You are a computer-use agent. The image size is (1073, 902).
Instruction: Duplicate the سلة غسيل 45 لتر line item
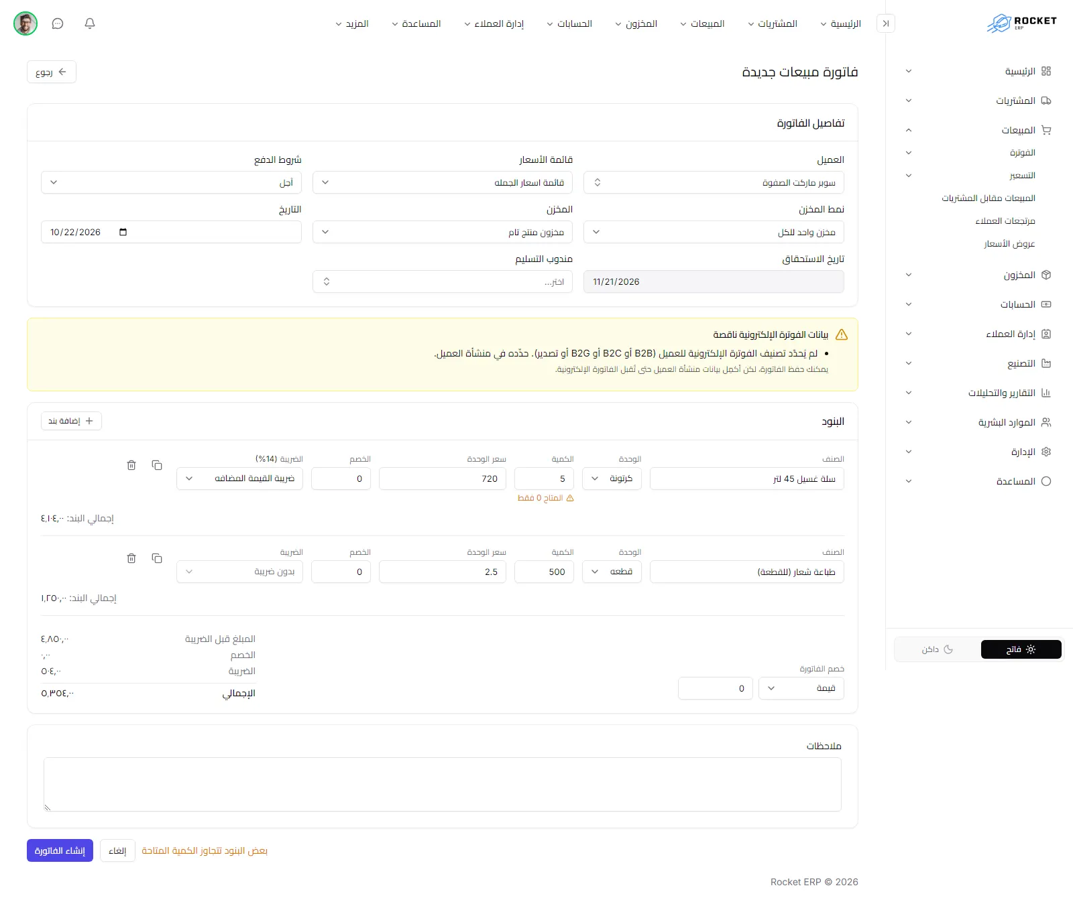(x=157, y=465)
